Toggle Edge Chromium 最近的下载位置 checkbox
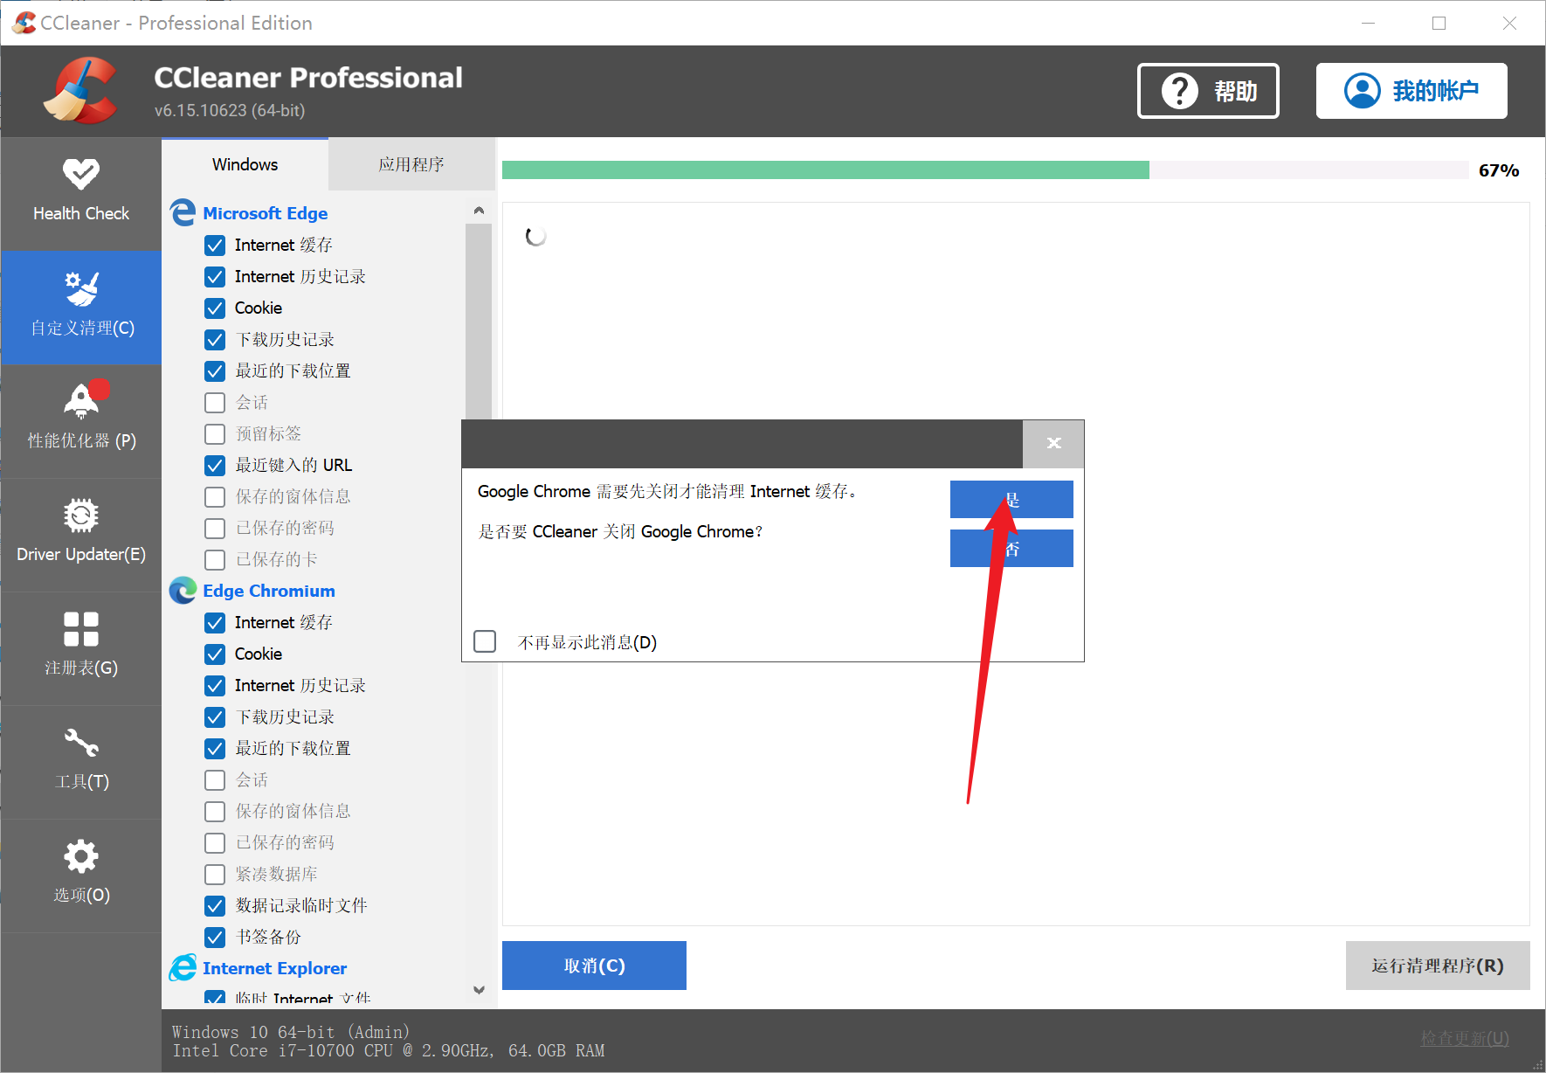 coord(215,749)
